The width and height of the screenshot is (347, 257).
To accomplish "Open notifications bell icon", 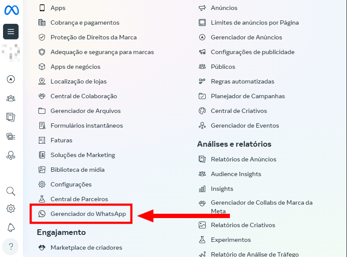I will tap(11, 228).
